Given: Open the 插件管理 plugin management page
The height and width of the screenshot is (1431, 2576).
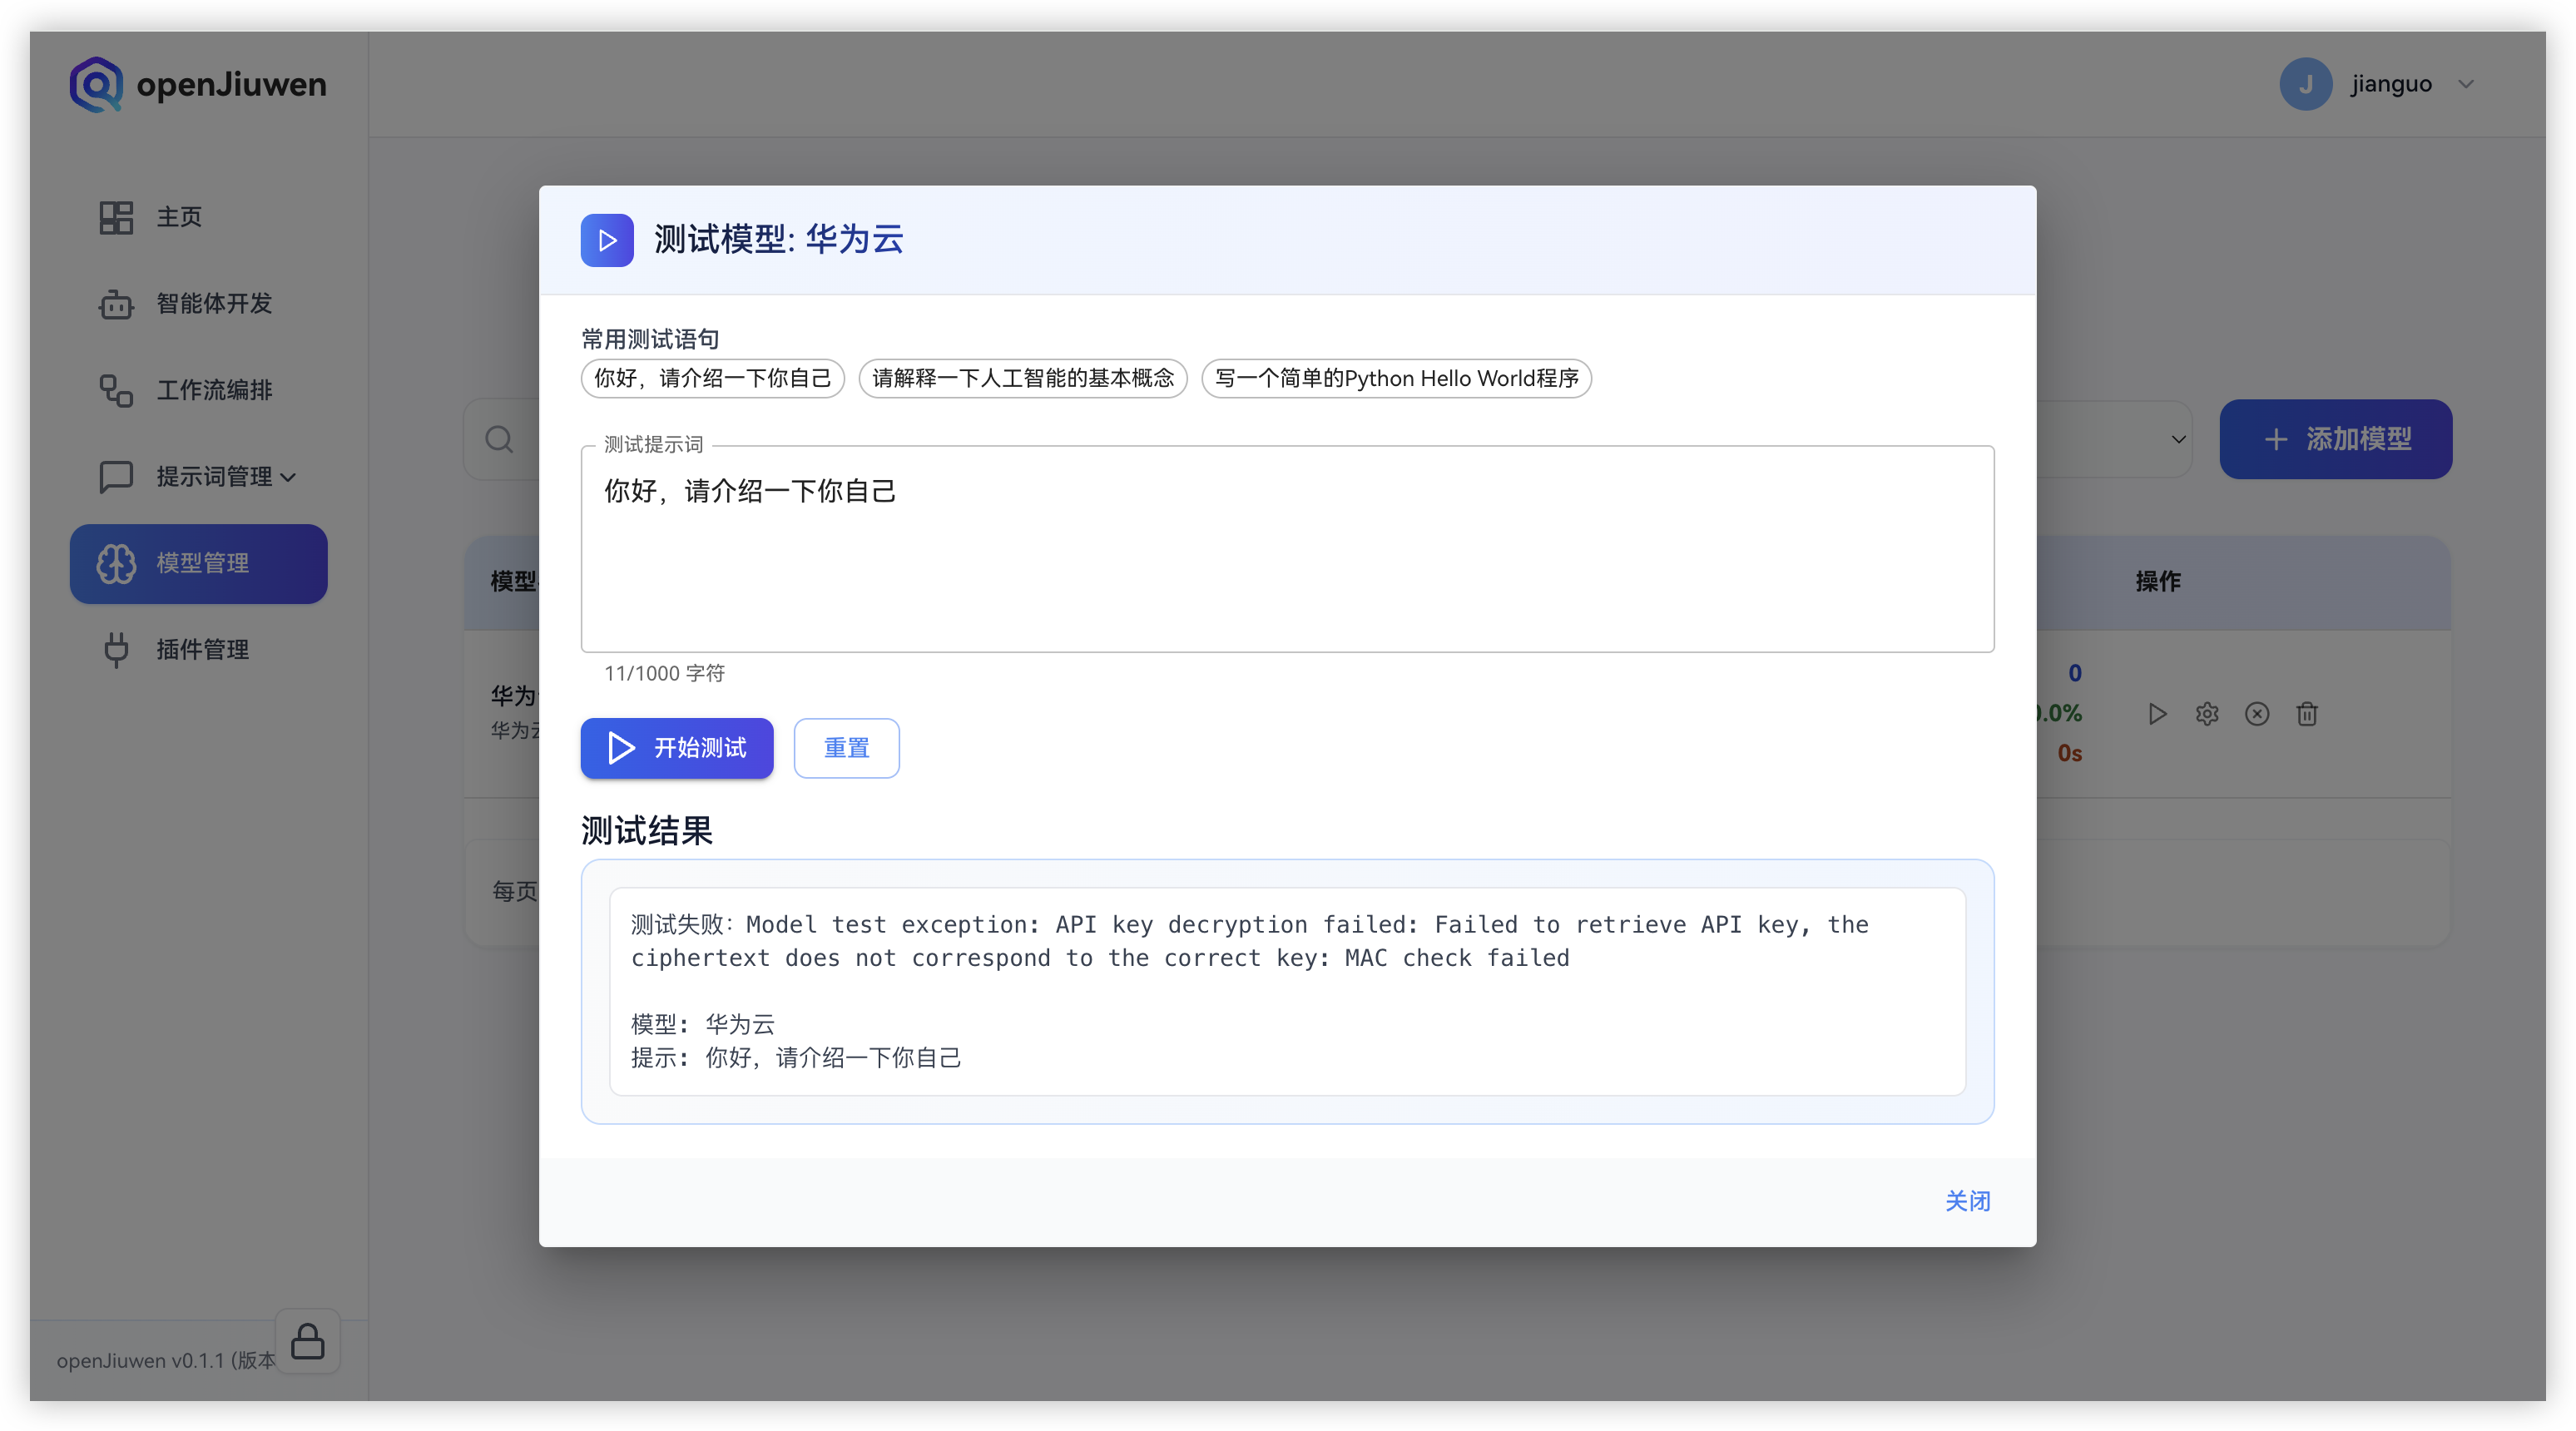Looking at the screenshot, I should click(x=201, y=650).
